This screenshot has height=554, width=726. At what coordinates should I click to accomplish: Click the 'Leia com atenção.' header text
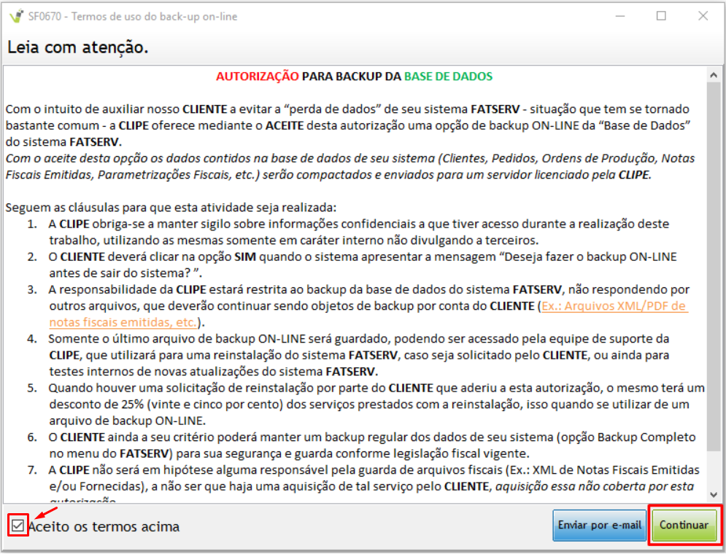pos(78,47)
